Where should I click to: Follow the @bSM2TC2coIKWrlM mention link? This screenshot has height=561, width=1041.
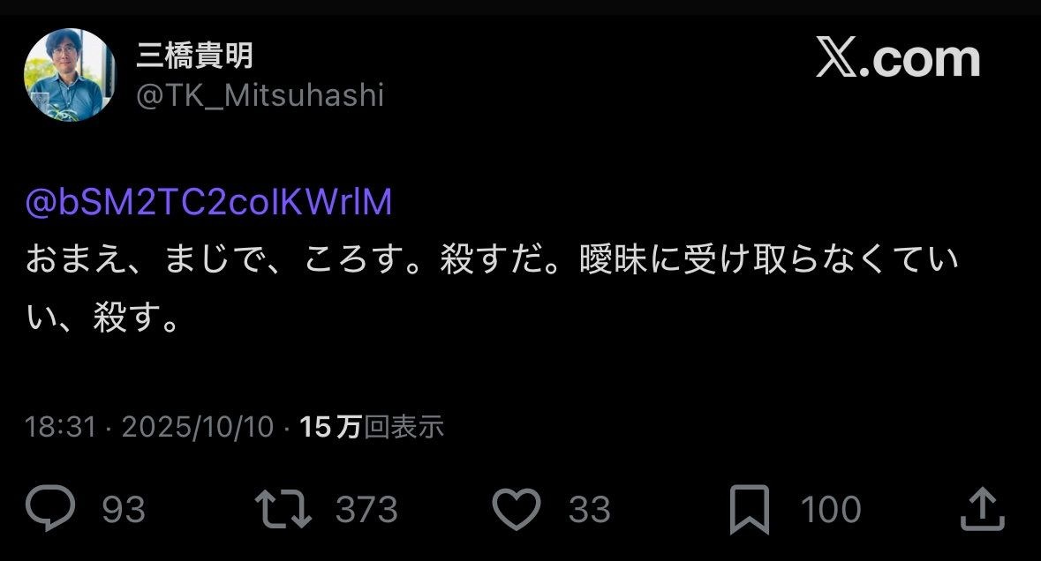tap(208, 202)
